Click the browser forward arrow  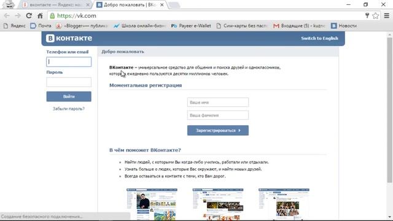point(18,15)
